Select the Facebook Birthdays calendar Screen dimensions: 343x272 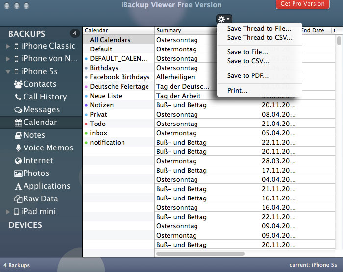click(x=119, y=77)
